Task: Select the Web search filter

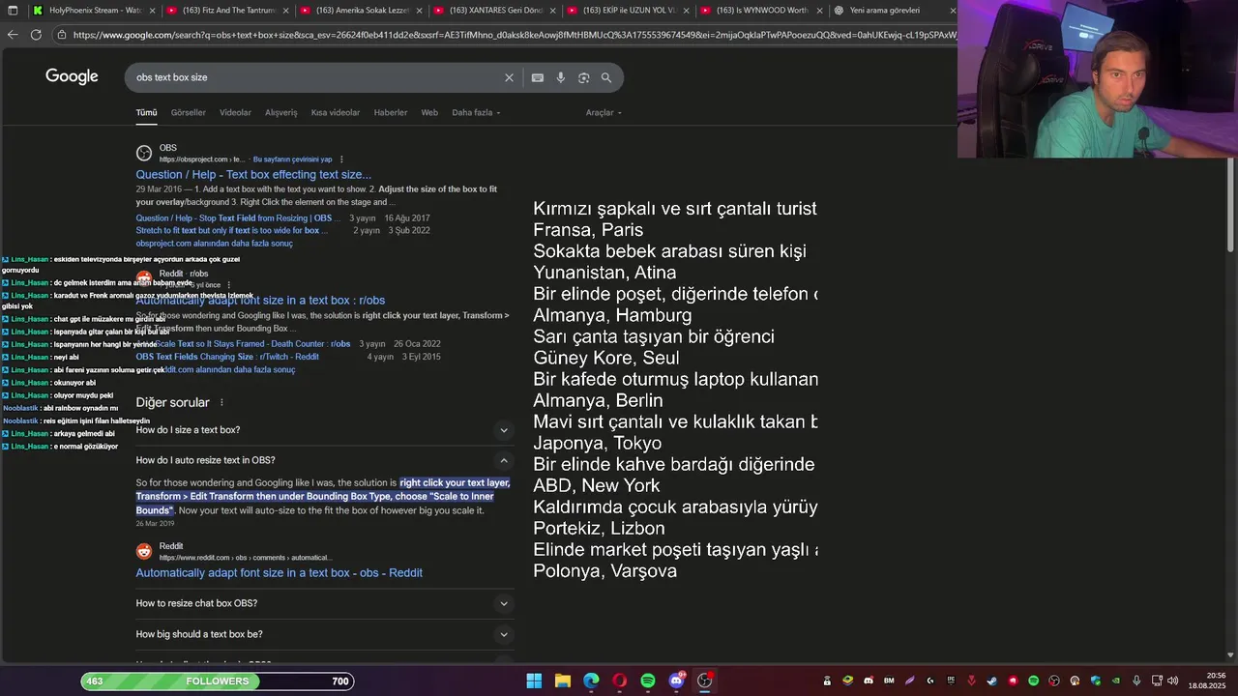Action: click(x=429, y=112)
